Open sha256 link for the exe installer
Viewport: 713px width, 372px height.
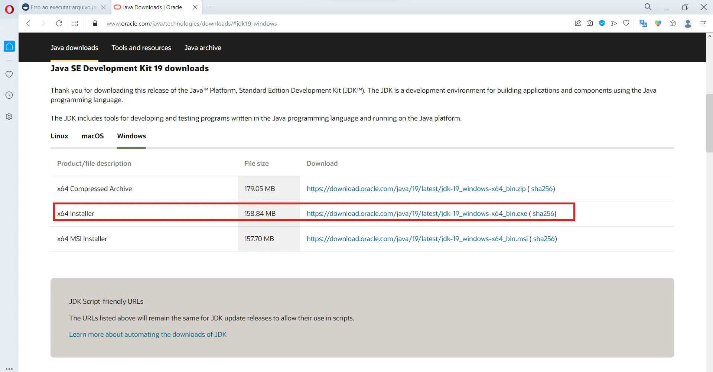[x=543, y=214]
